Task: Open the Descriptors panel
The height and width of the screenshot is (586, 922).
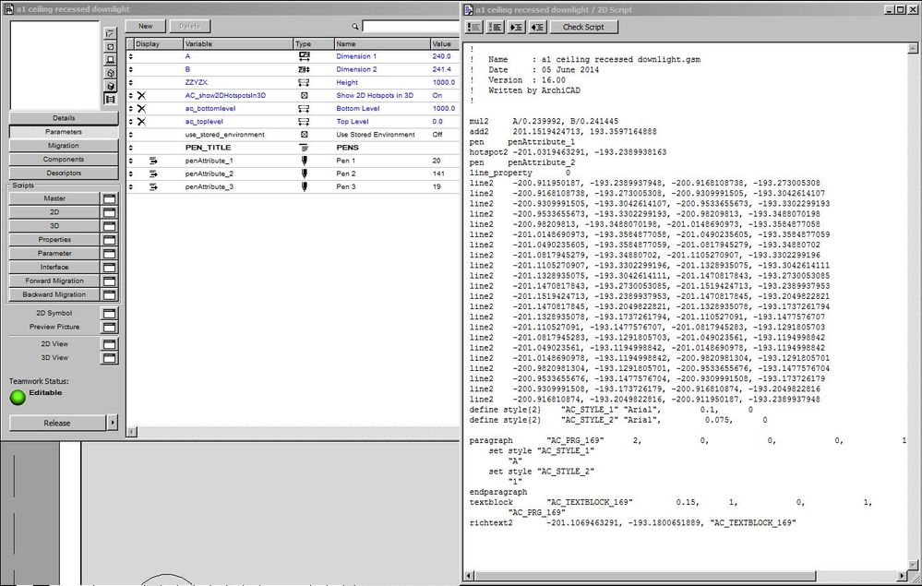Action: coord(64,173)
